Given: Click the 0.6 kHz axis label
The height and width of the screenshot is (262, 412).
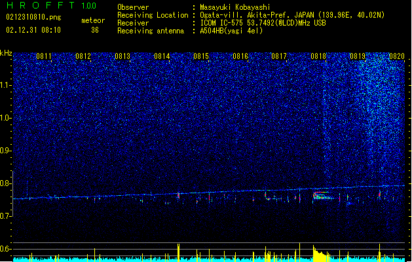Looking at the screenshot, I should tap(5, 249).
